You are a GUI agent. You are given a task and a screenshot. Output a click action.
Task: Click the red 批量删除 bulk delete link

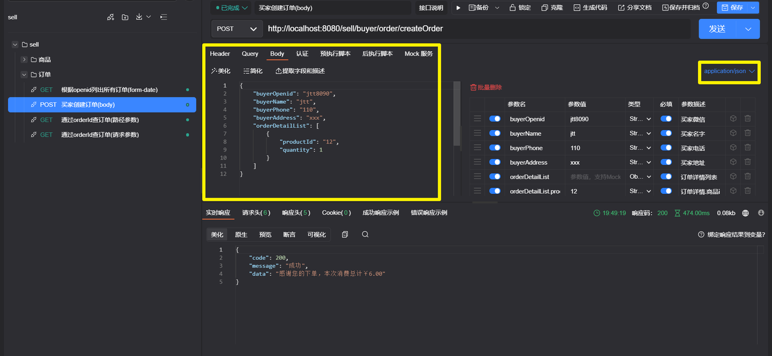pyautogui.click(x=486, y=87)
